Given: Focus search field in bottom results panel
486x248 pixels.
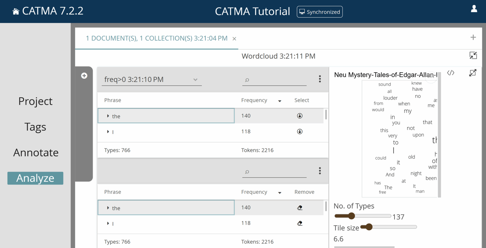Looking at the screenshot, I should (x=274, y=172).
